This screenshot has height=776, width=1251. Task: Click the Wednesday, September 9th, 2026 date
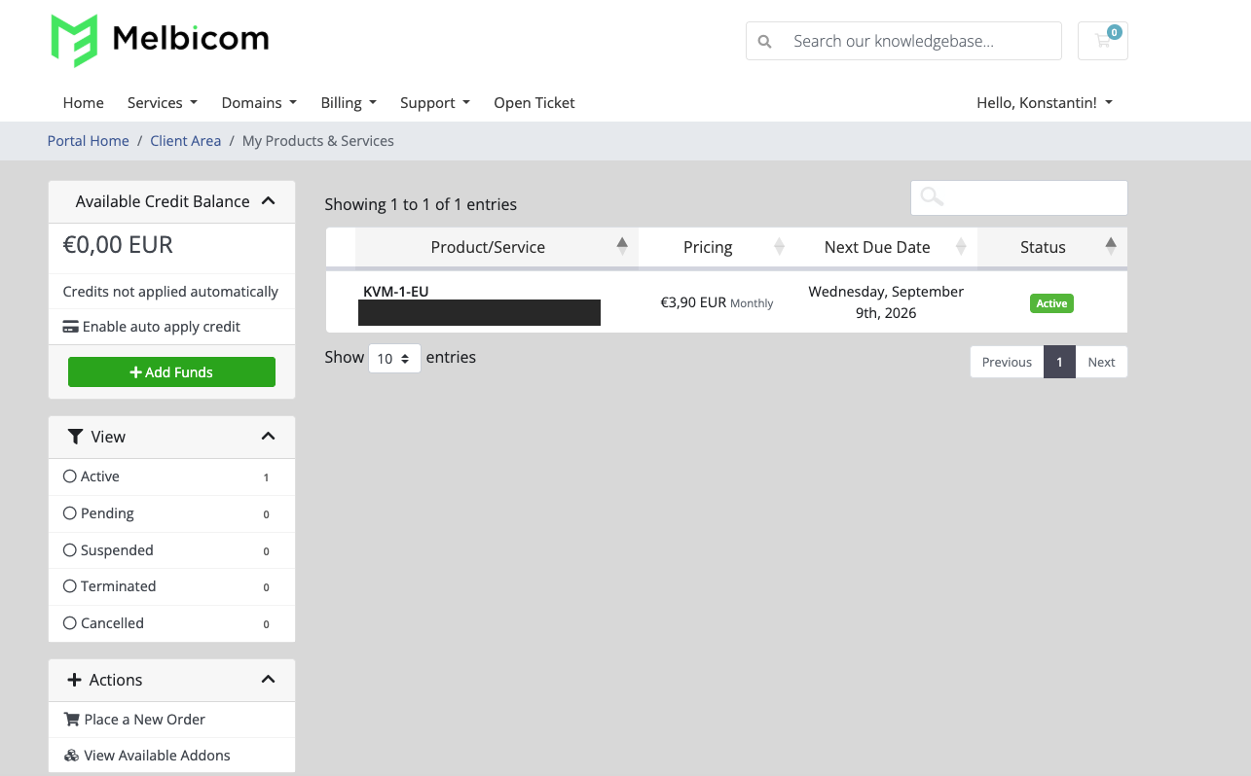pyautogui.click(x=886, y=302)
